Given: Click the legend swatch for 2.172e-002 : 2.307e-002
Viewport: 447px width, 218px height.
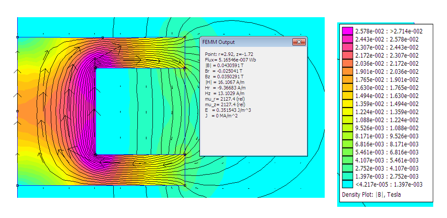Looking at the screenshot, I should tap(347, 55).
